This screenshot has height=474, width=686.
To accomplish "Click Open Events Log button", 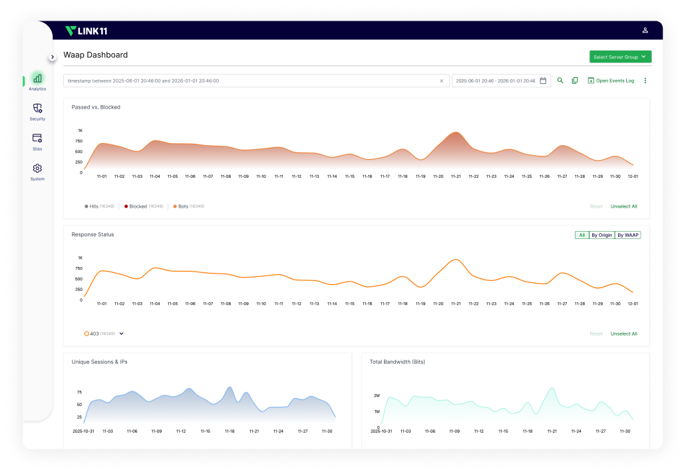I will tap(611, 81).
